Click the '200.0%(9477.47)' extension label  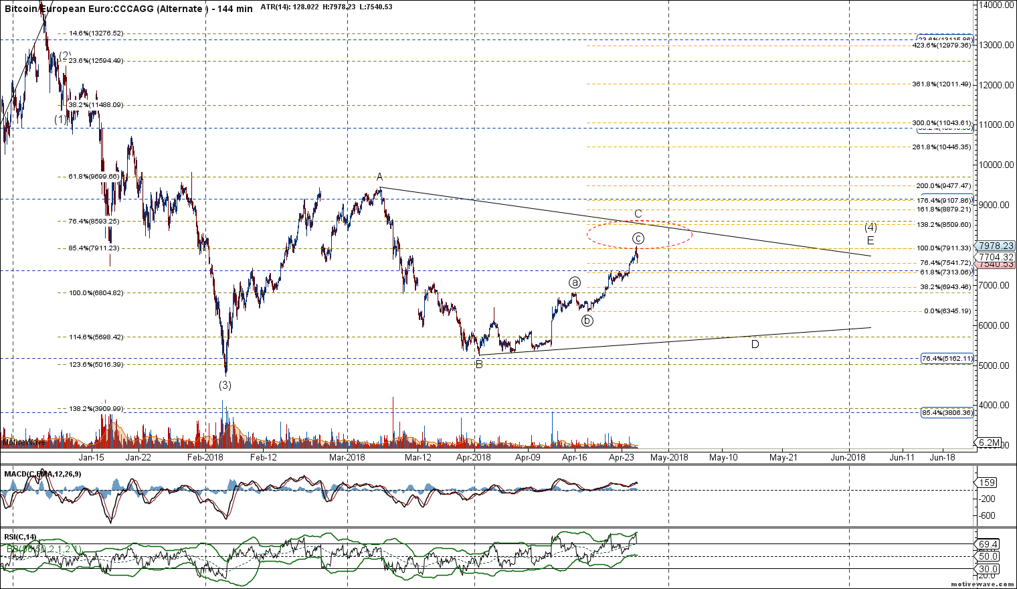click(x=944, y=185)
